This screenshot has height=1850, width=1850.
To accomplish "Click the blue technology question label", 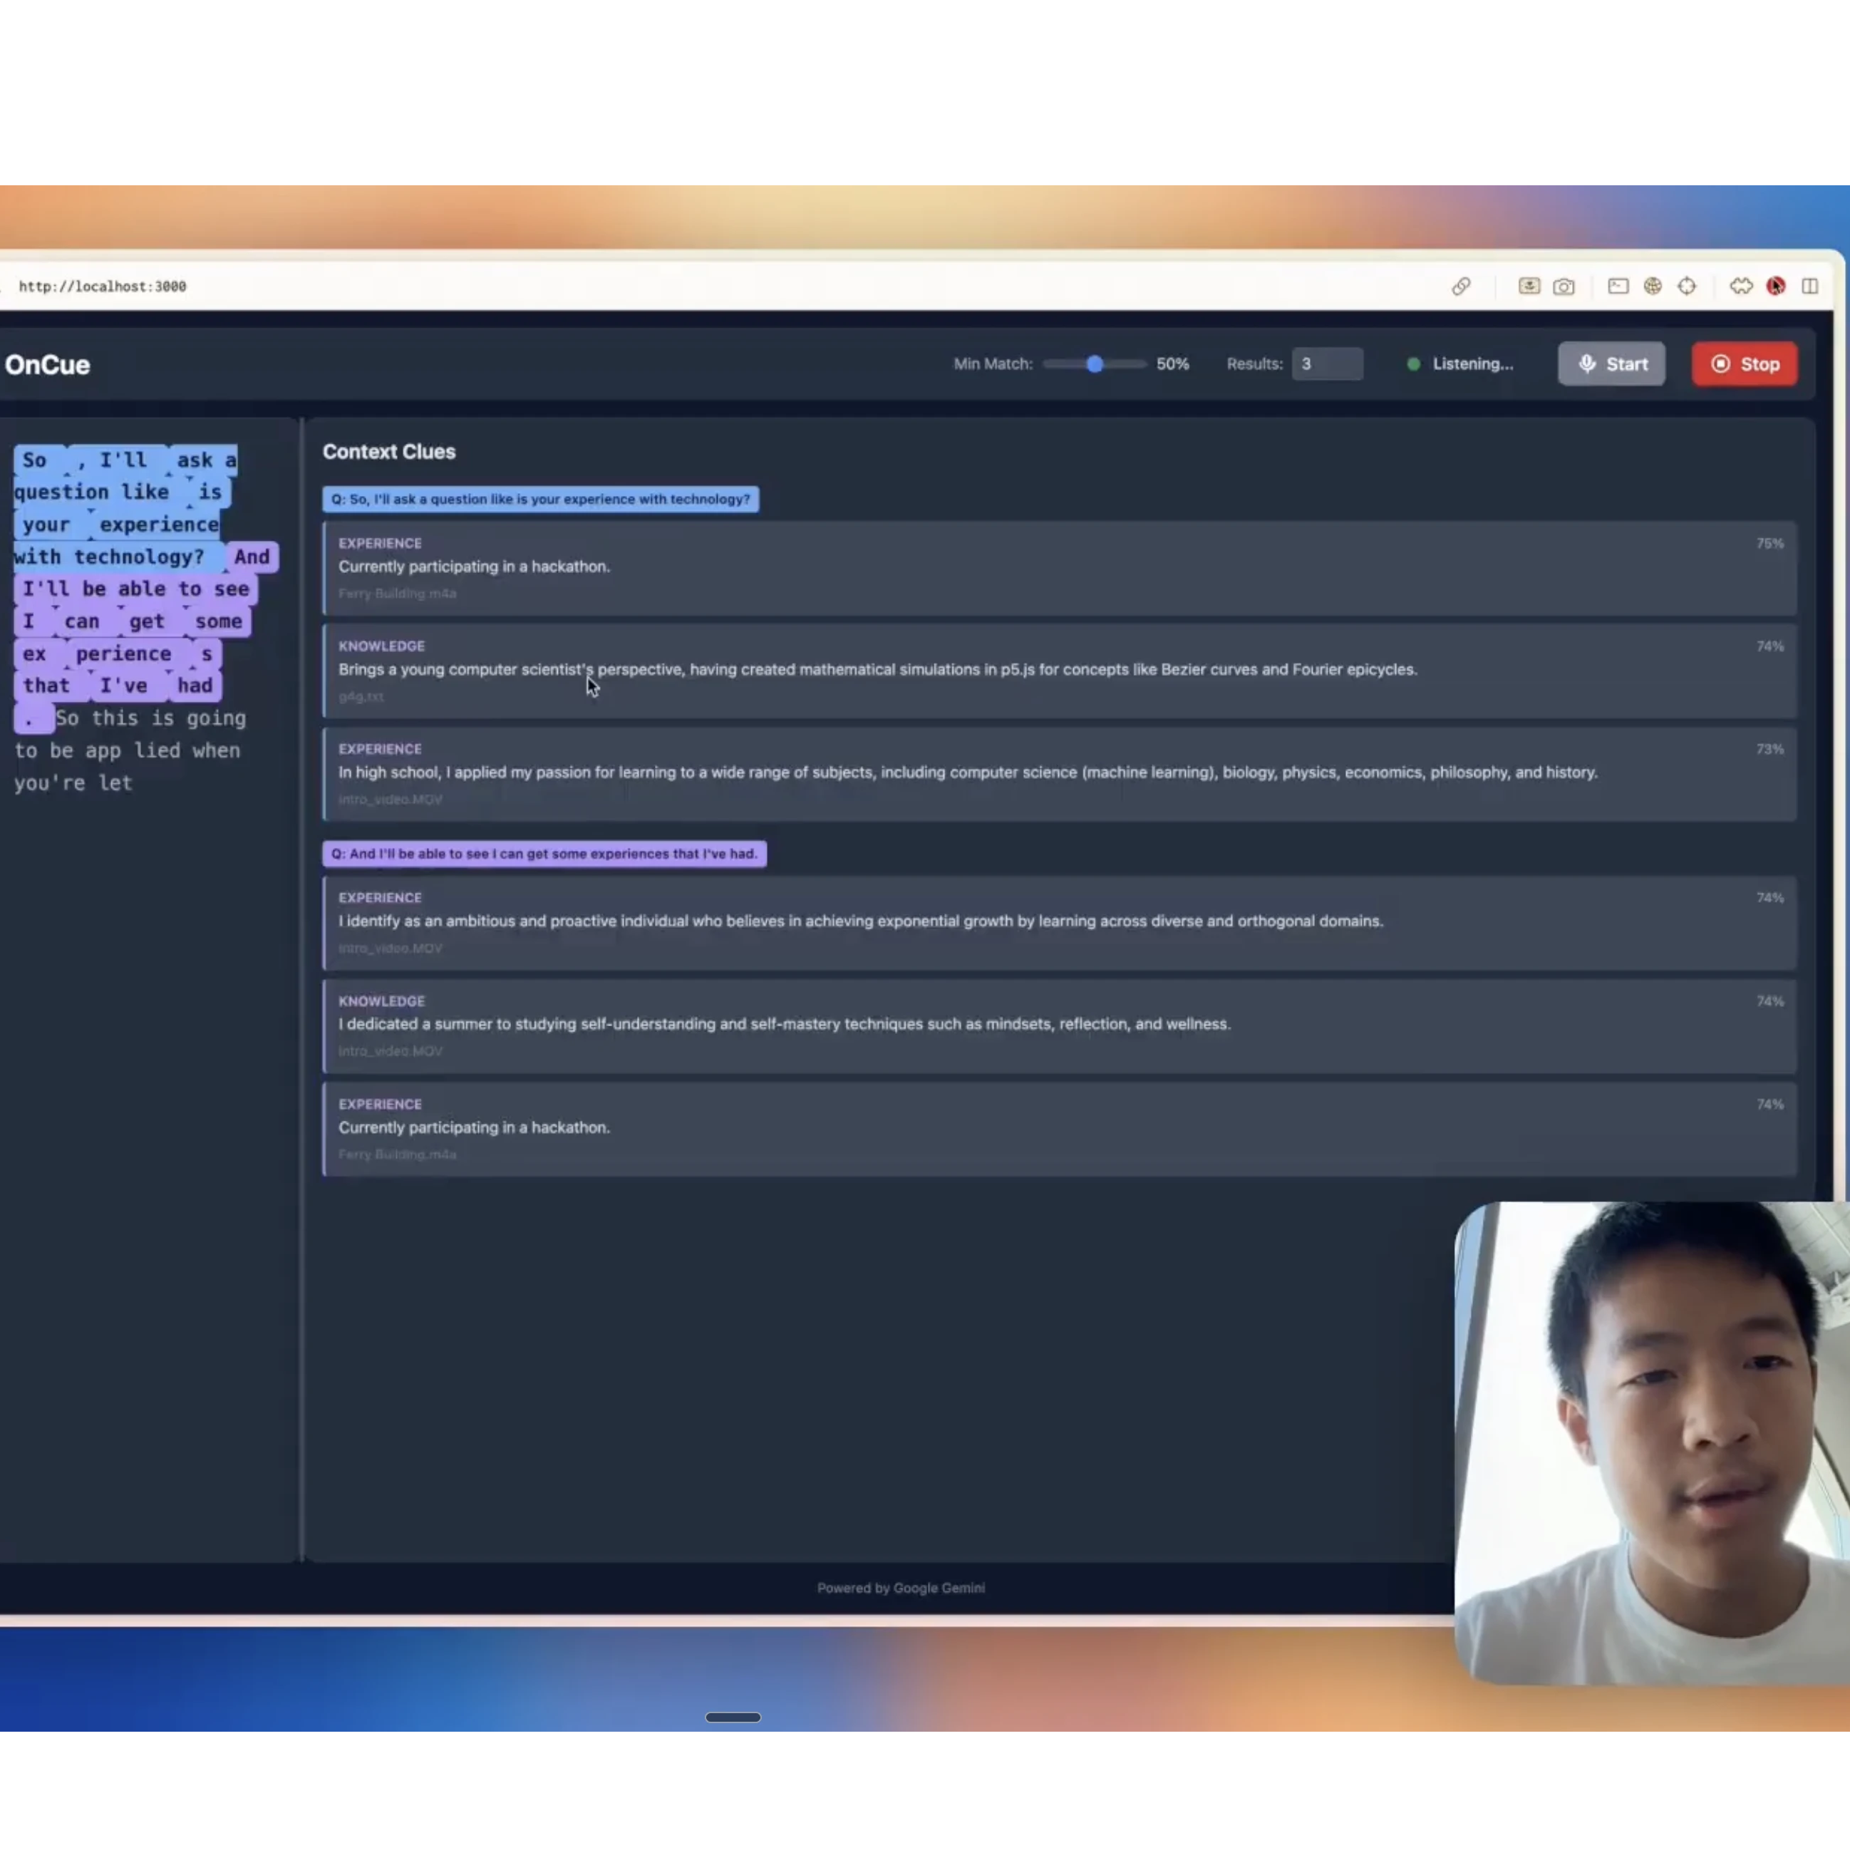I will (x=540, y=499).
